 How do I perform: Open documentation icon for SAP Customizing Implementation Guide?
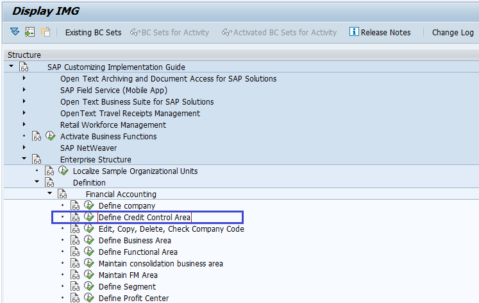pos(24,67)
